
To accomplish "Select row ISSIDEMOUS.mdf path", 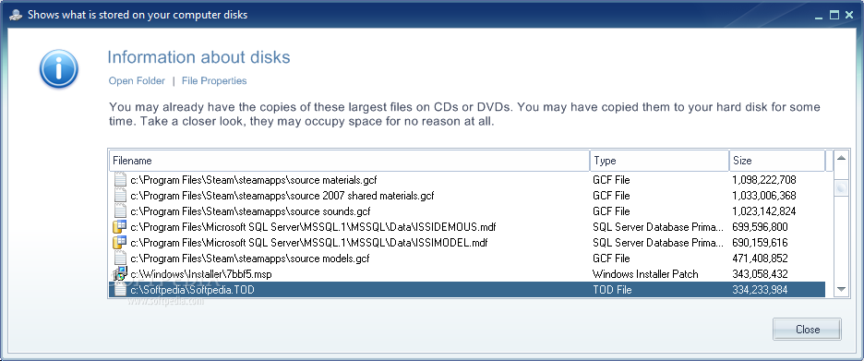I will 467,226.
